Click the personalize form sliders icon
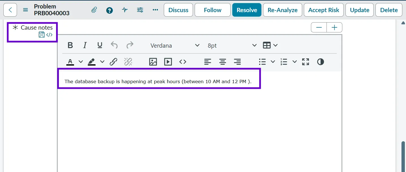This screenshot has height=172, width=406. 140,10
